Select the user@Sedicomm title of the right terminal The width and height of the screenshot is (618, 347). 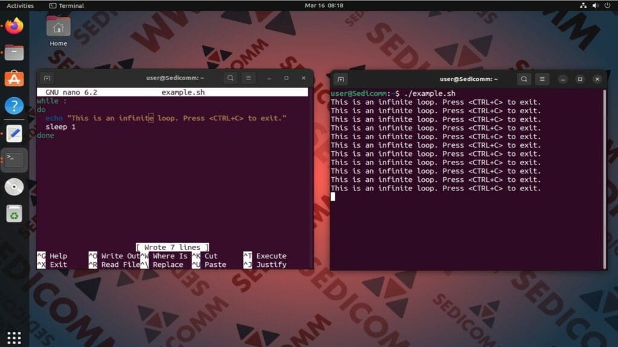468,79
